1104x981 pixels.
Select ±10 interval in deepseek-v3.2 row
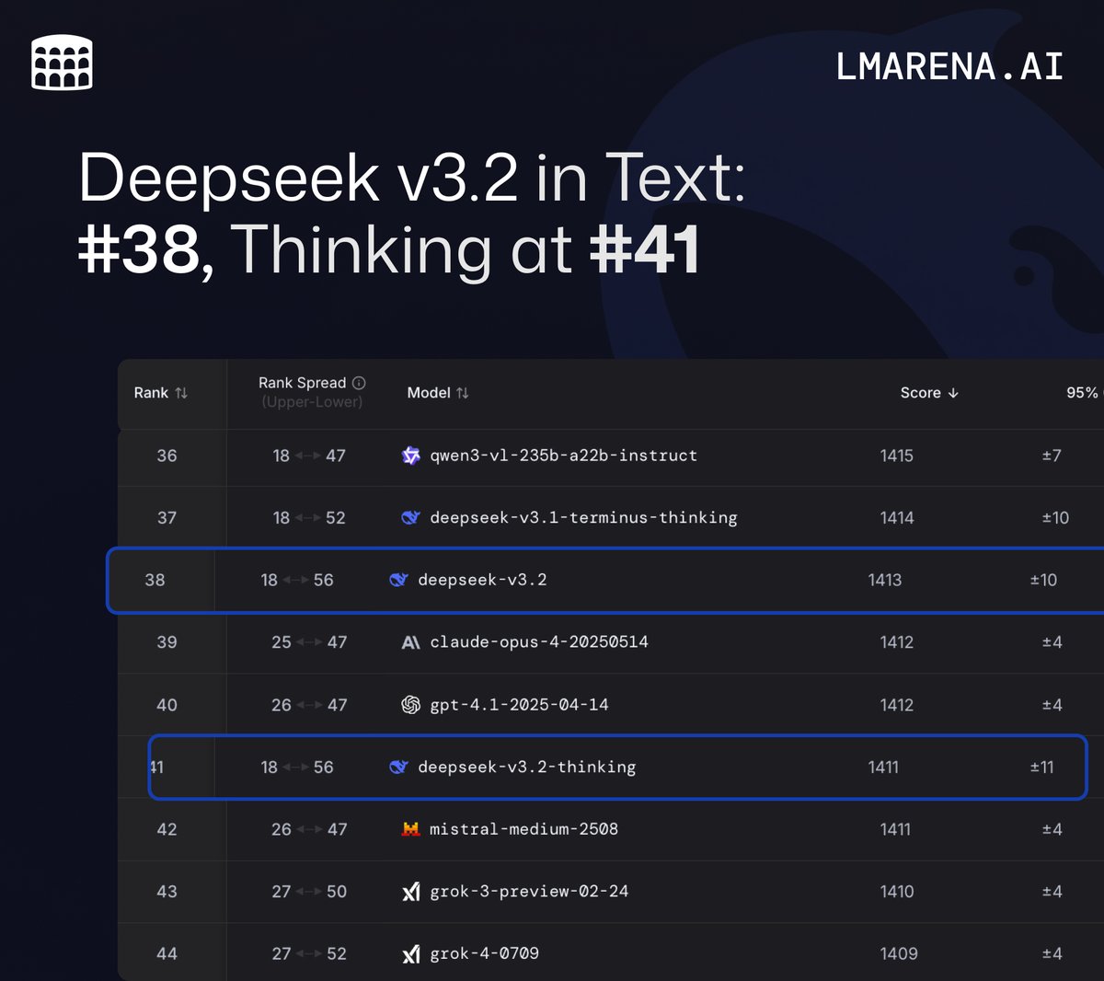coord(1043,580)
